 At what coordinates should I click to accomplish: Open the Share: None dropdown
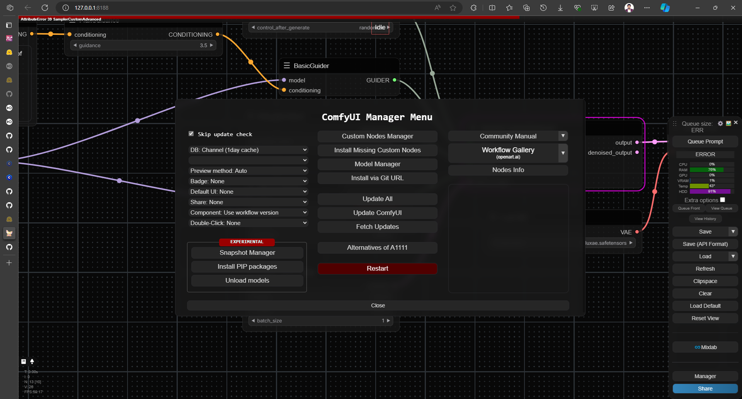click(x=248, y=202)
